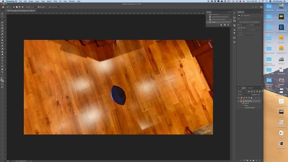The height and width of the screenshot is (162, 288).
Task: Open the Opacity dropdown in Layers panel
Action: pos(262,94)
